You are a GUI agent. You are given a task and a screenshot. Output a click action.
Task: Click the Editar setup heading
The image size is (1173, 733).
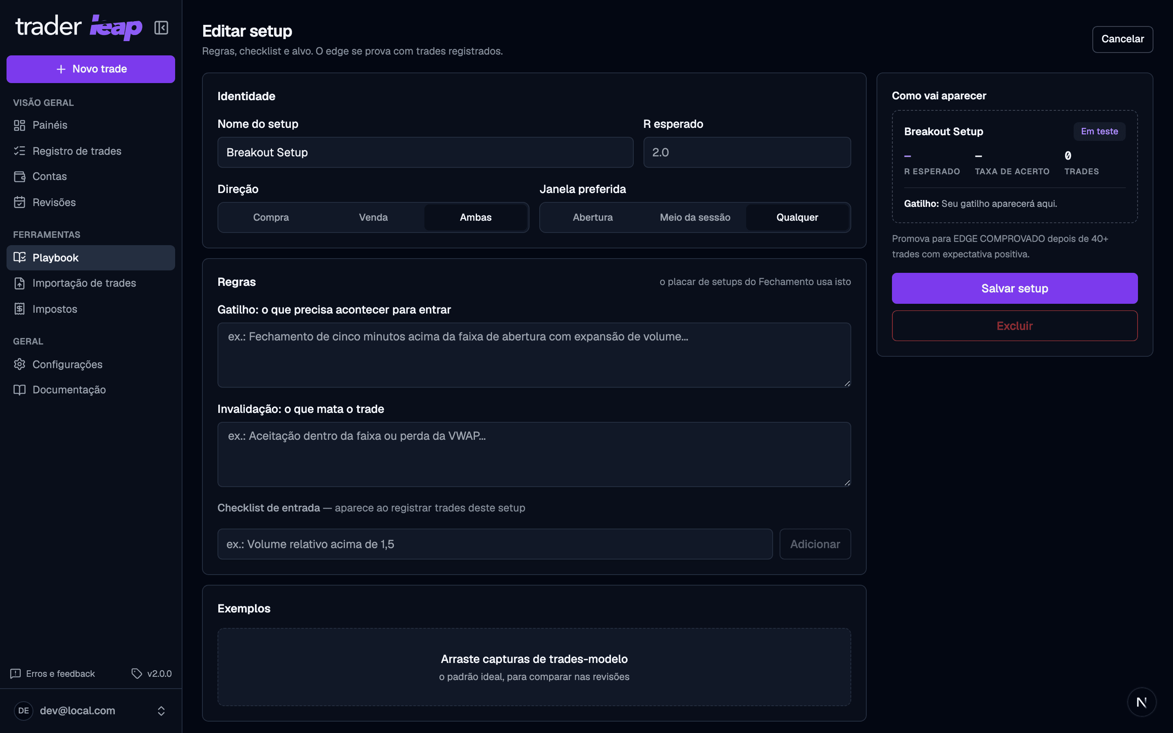tap(247, 31)
